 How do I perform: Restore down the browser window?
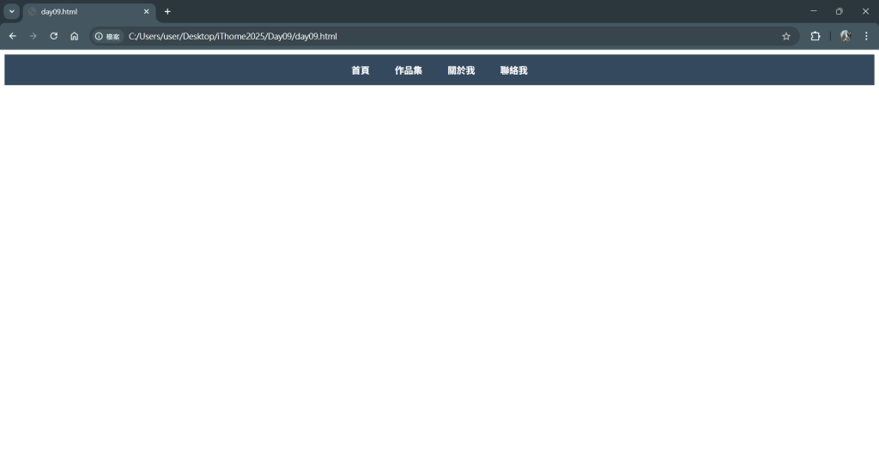[840, 11]
